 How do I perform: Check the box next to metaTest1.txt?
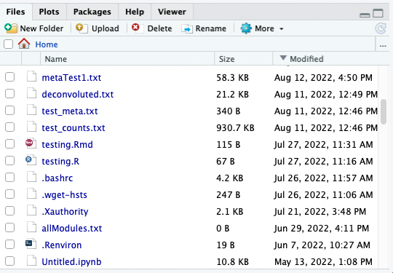pos(9,77)
